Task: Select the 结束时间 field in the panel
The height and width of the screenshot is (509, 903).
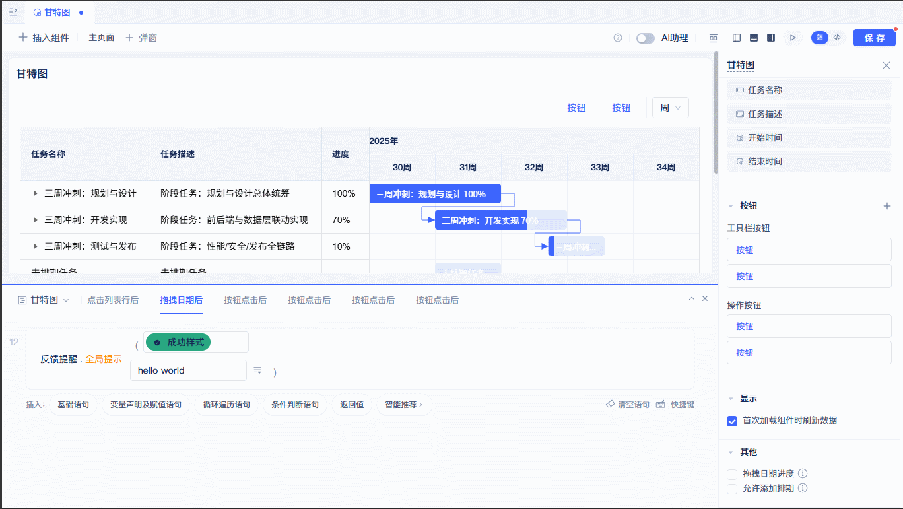Action: [809, 161]
